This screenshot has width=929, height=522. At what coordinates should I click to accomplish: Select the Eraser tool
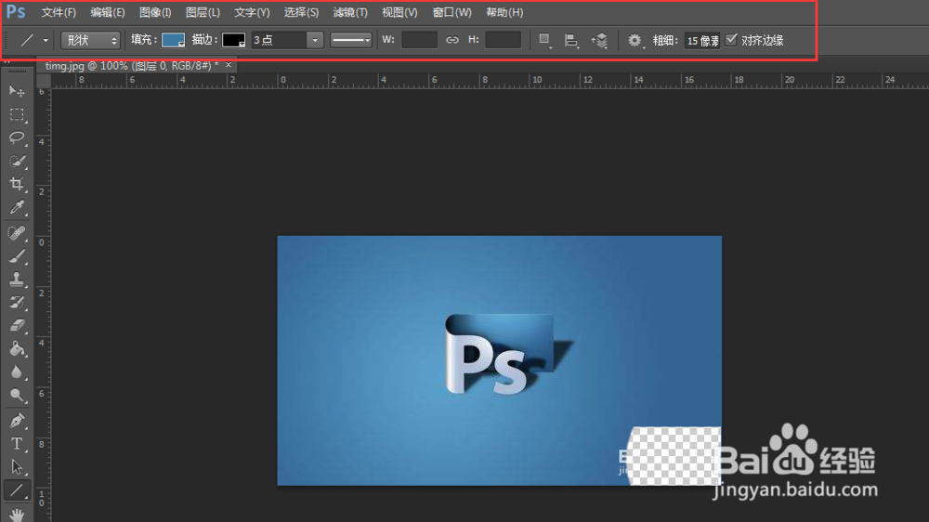click(17, 325)
